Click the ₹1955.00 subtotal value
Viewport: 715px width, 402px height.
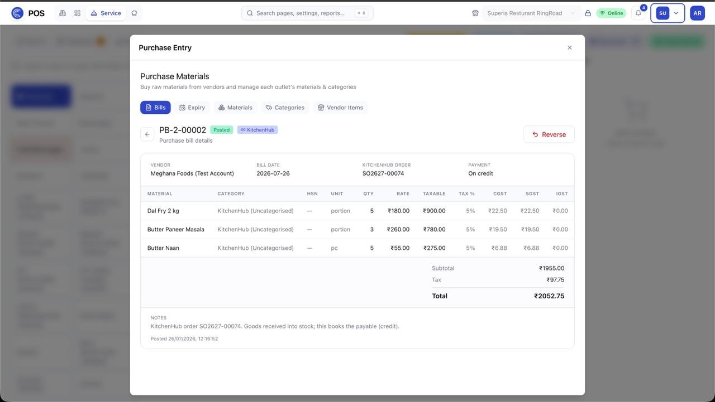[551, 268]
